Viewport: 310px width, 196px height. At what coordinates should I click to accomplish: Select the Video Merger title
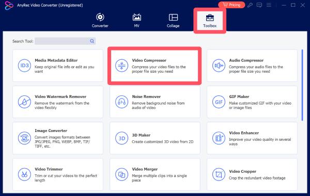[x=145, y=169]
